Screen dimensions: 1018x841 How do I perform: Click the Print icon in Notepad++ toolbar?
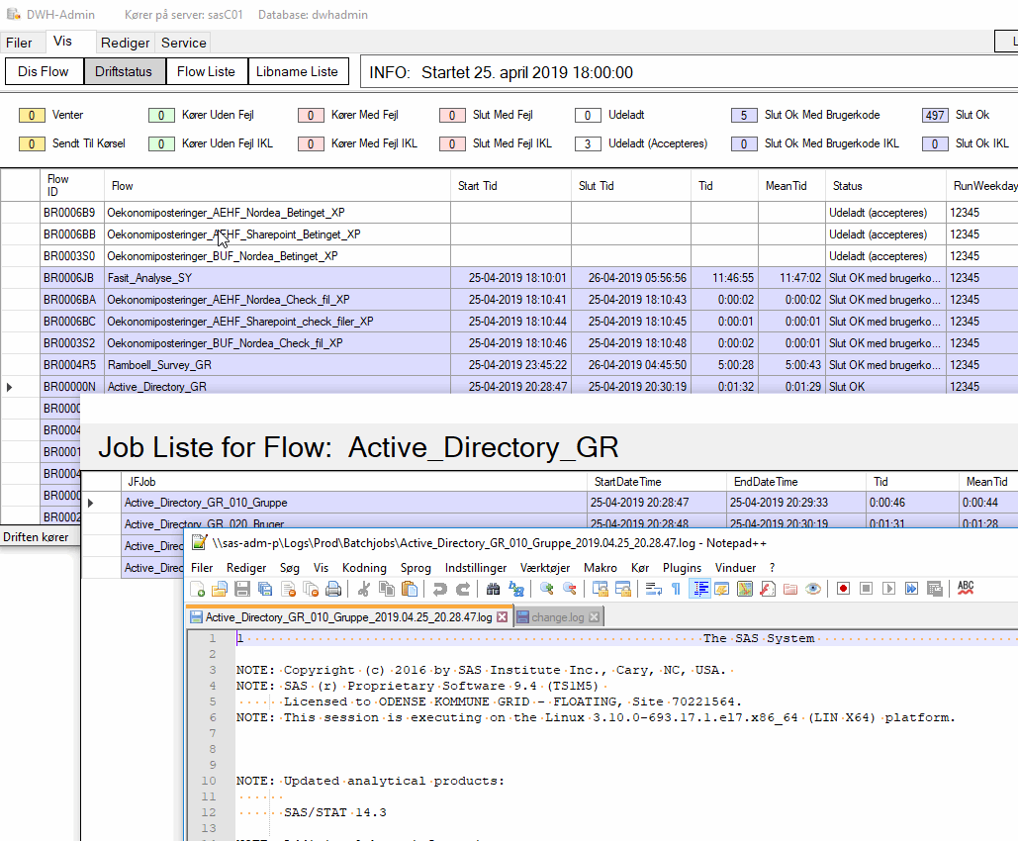click(334, 589)
